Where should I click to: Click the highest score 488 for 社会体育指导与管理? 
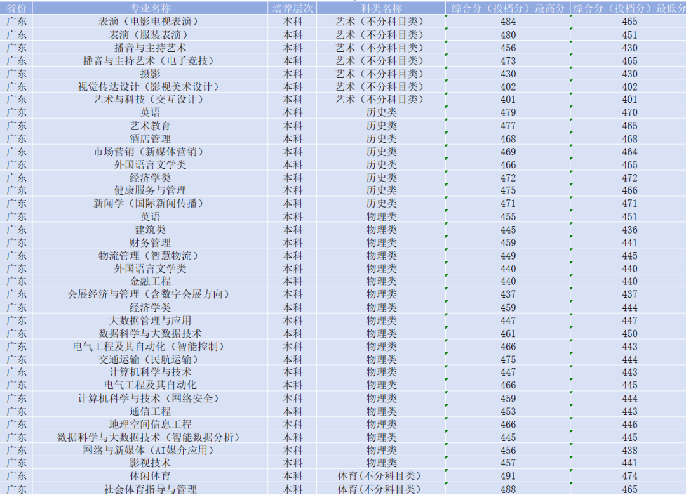pyautogui.click(x=508, y=489)
